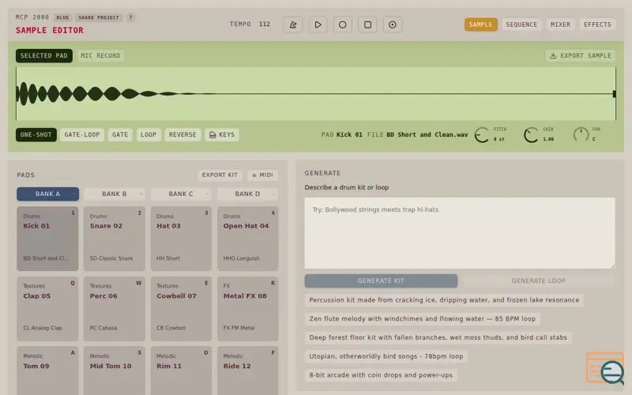Screen dimensions: 632x395
Task: Click the record circle button
Action: click(343, 24)
